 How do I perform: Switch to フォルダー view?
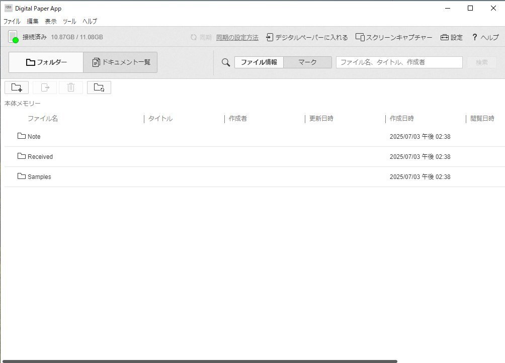(46, 62)
